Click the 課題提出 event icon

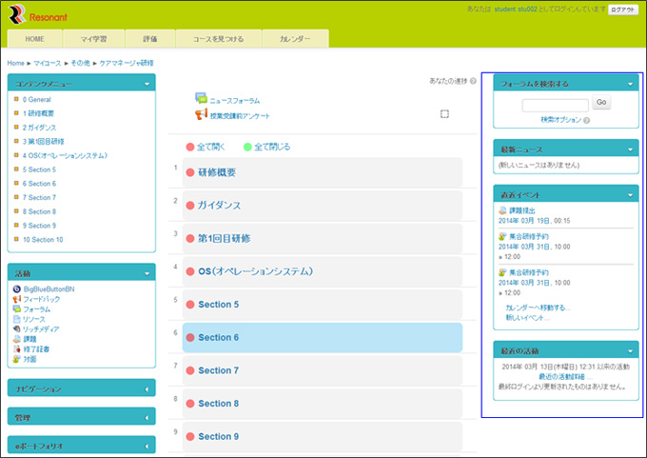(x=502, y=209)
